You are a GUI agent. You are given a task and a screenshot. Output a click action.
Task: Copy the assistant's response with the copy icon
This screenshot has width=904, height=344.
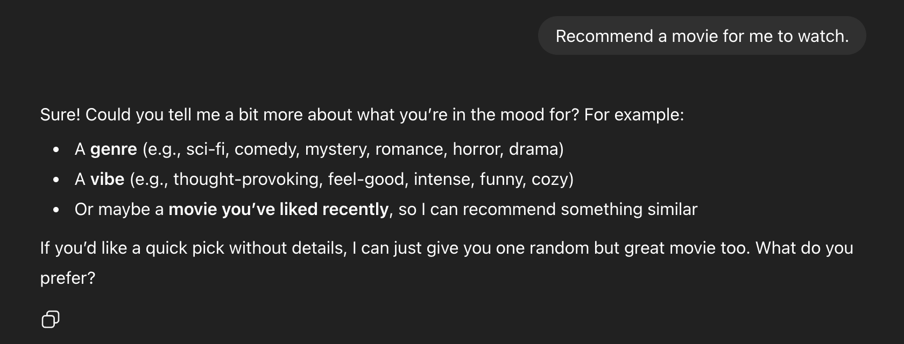[x=50, y=319]
